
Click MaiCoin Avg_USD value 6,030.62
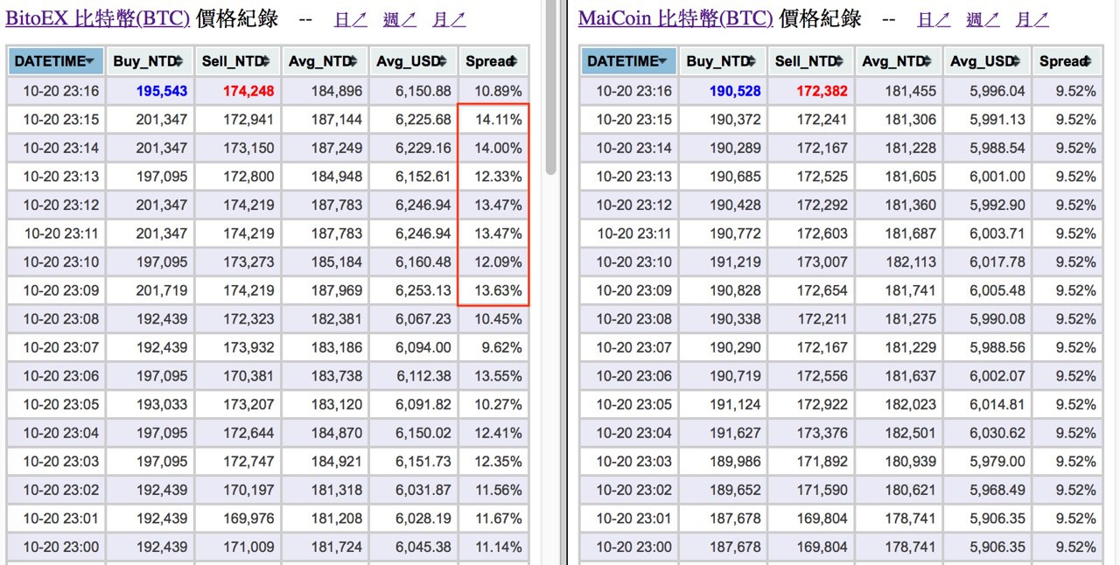click(x=997, y=433)
